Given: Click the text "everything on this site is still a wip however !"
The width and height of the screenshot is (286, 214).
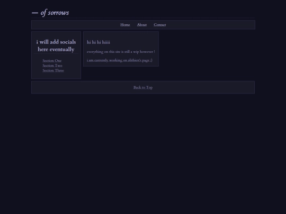Looking at the screenshot, I should point(121,52).
